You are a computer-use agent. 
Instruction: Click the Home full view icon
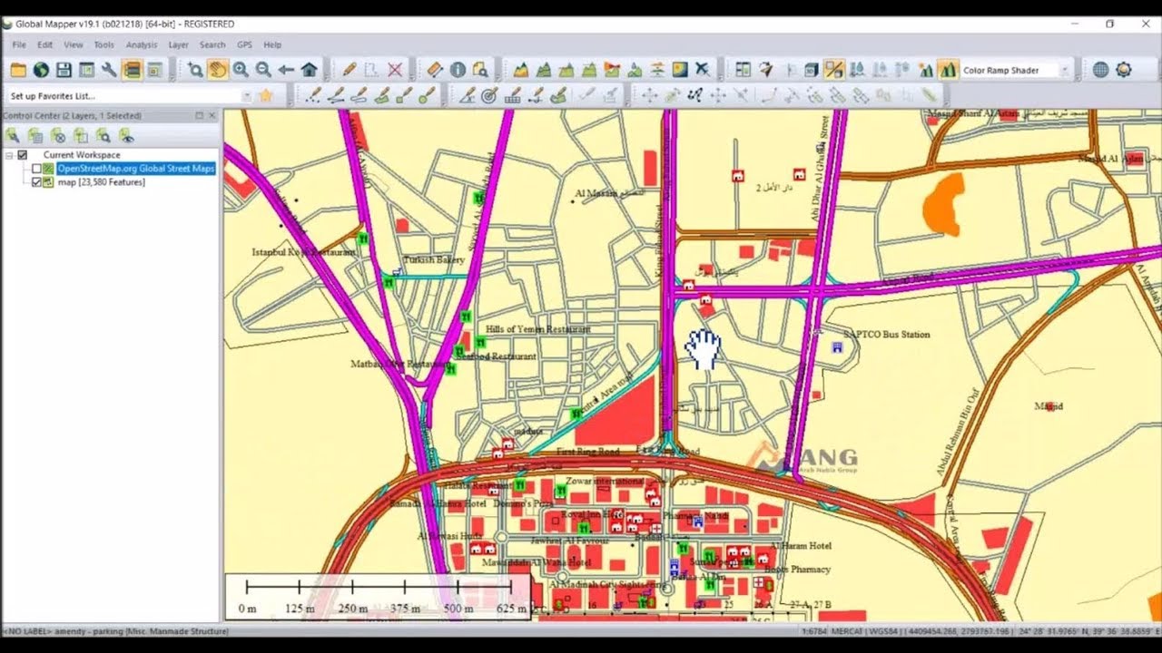309,70
